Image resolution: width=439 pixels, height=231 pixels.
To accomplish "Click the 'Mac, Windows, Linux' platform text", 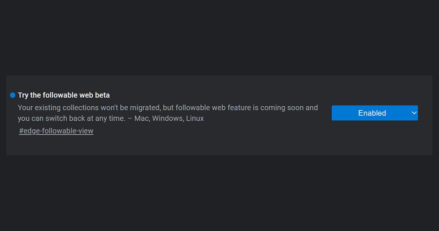I will 169,118.
